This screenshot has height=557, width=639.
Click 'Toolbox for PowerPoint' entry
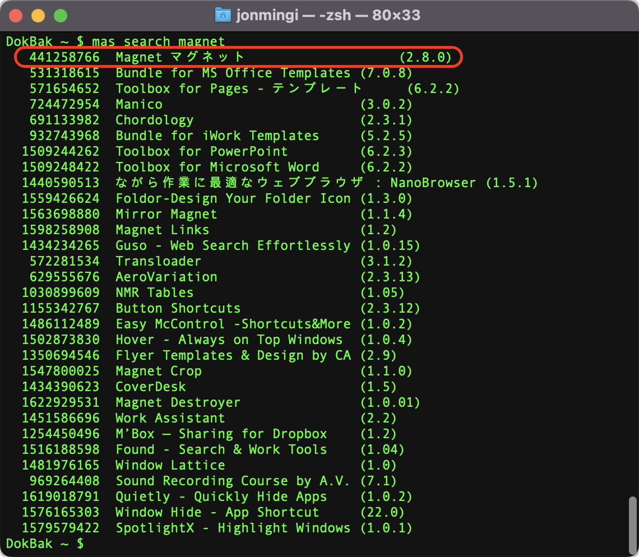[x=202, y=151]
